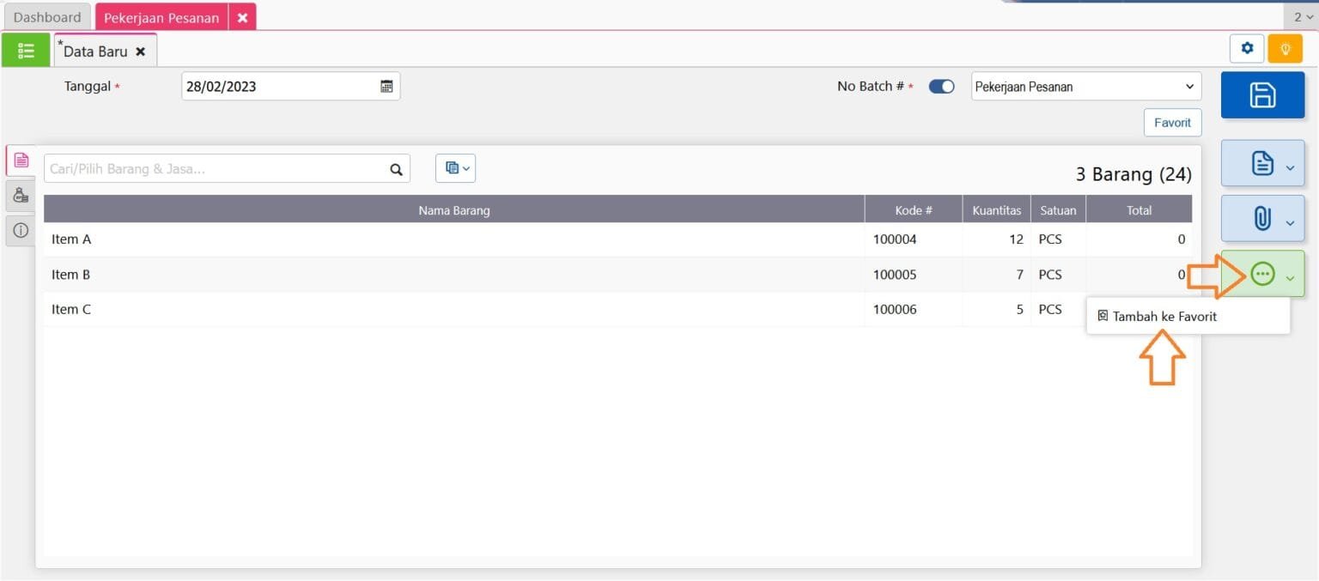
Task: Select the pink document side tab icon
Action: tap(21, 160)
